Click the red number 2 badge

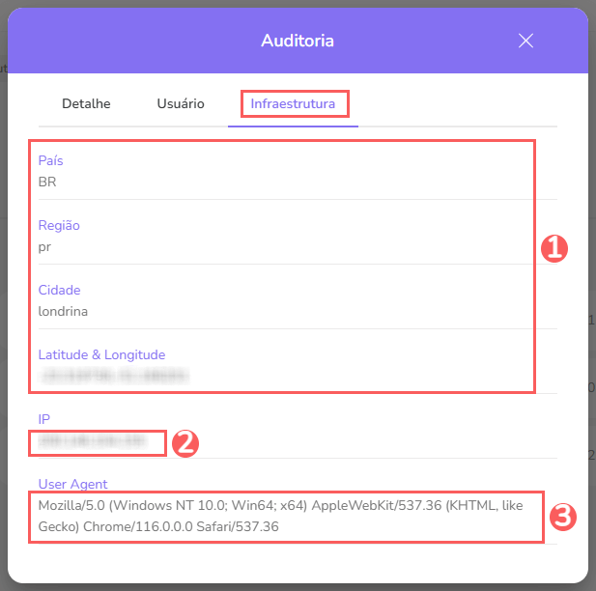(x=184, y=442)
